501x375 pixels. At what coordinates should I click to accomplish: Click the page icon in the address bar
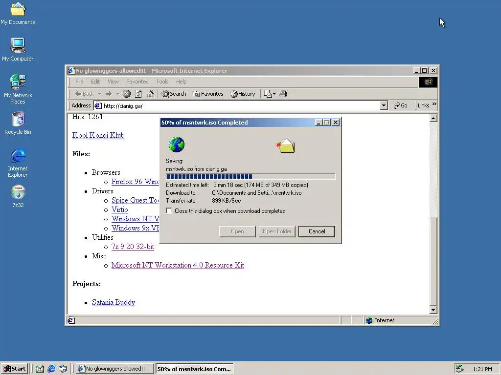[x=98, y=105]
